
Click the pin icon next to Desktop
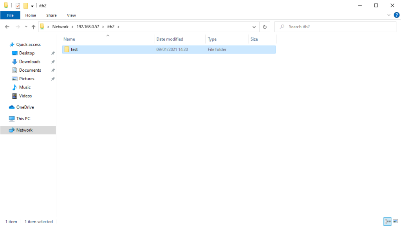pyautogui.click(x=53, y=53)
